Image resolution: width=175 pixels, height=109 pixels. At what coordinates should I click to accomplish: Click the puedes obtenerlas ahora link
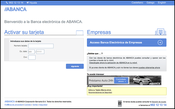pos(149,68)
